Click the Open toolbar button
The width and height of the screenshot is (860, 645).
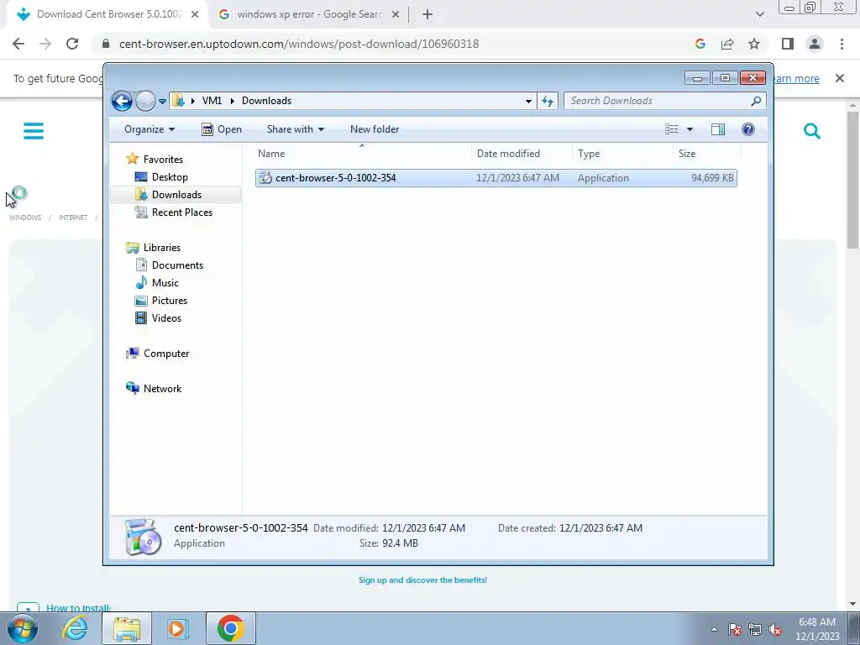click(x=222, y=129)
